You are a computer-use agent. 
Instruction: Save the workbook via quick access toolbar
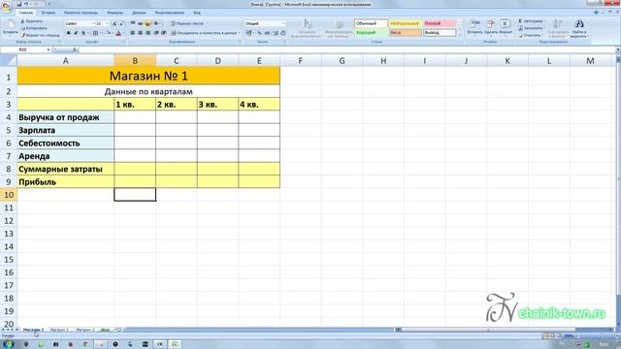pos(19,4)
